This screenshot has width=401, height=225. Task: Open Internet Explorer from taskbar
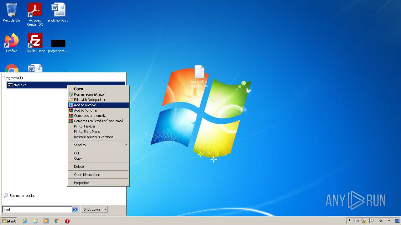[x=25, y=221]
